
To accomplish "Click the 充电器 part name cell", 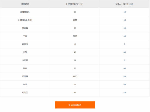I will click(25, 60).
